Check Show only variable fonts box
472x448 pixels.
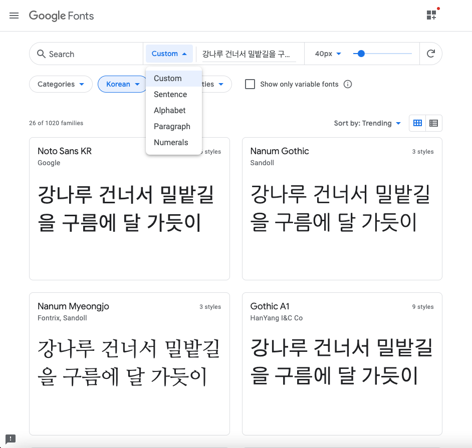click(x=250, y=84)
